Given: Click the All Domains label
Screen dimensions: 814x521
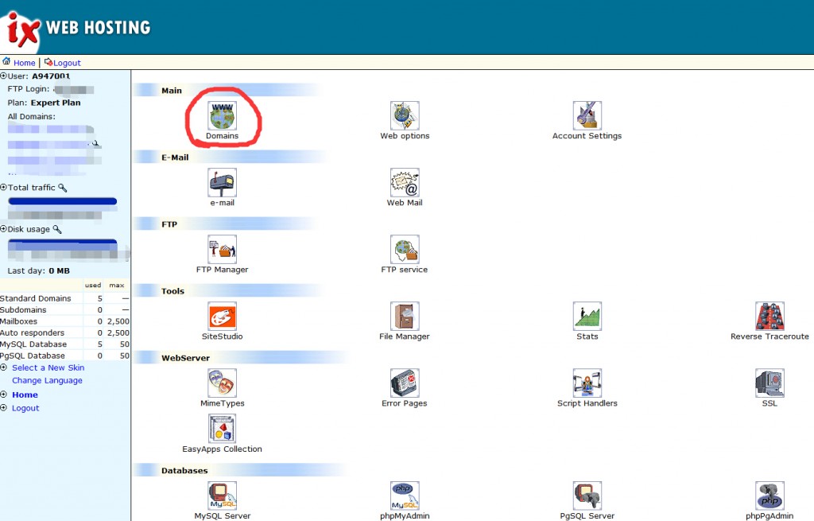Looking at the screenshot, I should (x=31, y=116).
